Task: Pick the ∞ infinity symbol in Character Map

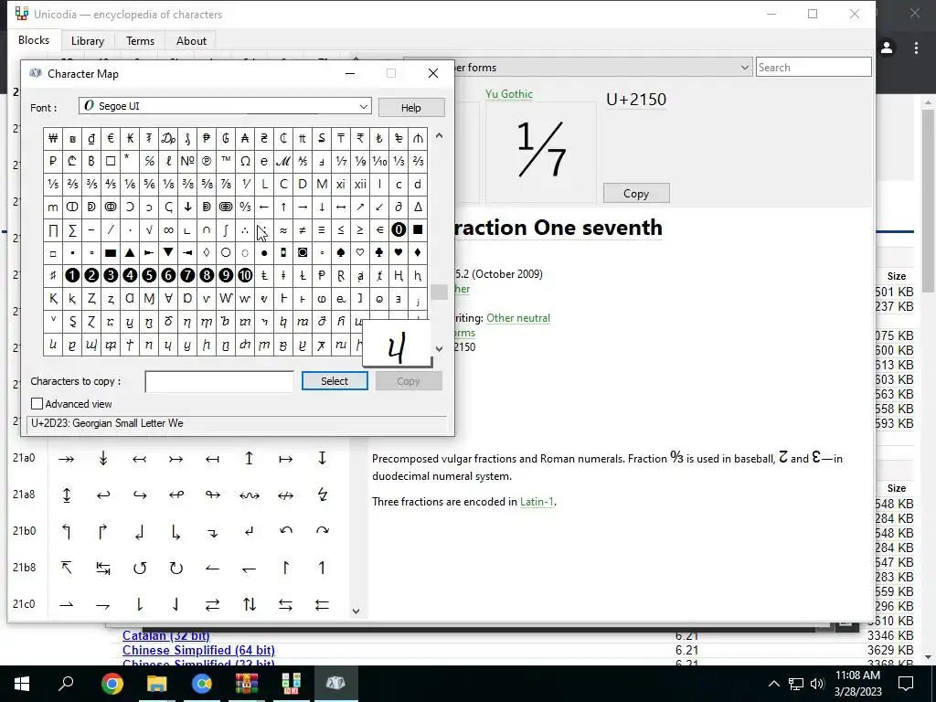Action: tap(168, 229)
